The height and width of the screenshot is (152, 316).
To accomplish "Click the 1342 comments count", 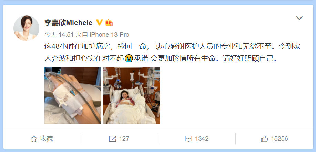I will tap(202, 139).
